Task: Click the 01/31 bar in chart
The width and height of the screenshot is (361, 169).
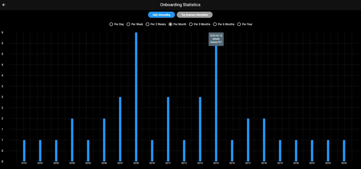Action: [24, 151]
